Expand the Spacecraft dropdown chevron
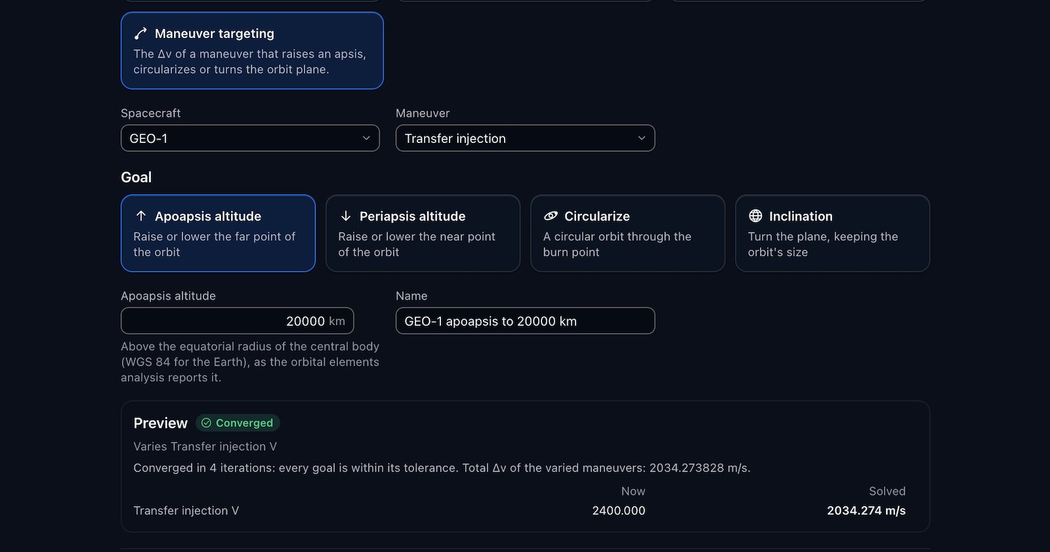The height and width of the screenshot is (552, 1050). point(366,138)
